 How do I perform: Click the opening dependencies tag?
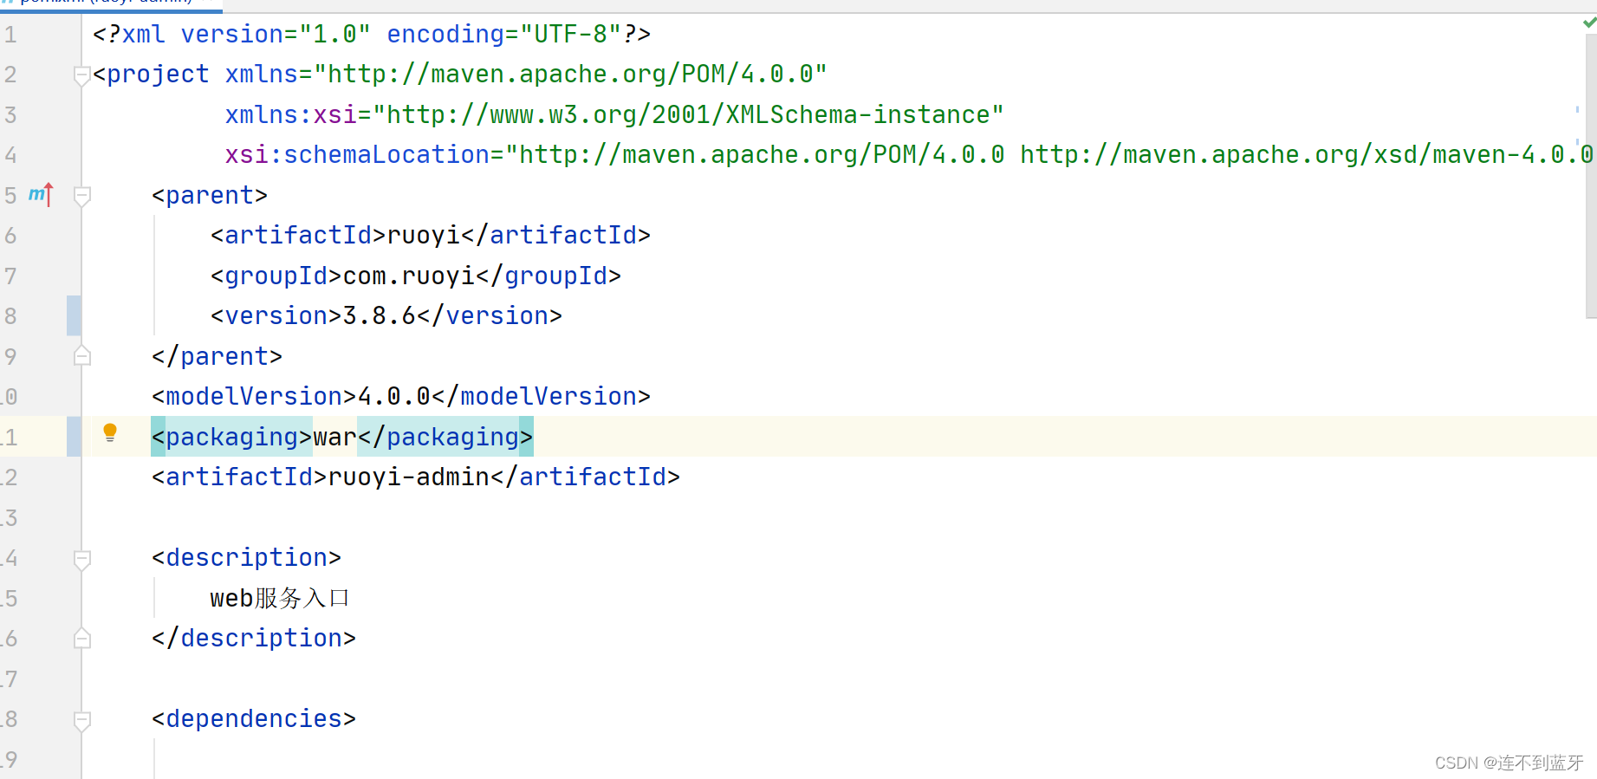[x=254, y=718]
